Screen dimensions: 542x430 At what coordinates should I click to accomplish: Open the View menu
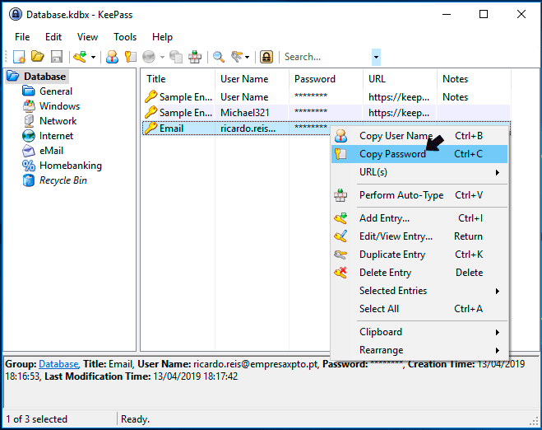point(87,37)
